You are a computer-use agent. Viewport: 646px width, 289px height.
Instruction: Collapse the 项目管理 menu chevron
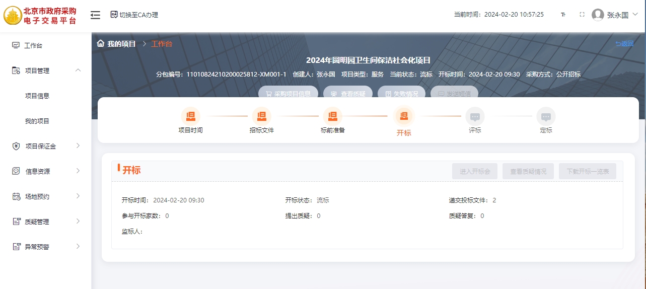[x=78, y=70]
